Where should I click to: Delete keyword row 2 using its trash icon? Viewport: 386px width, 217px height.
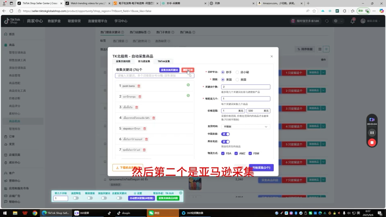(140, 97)
